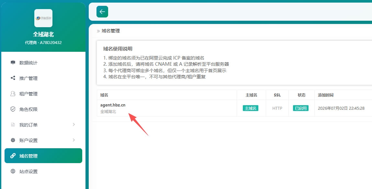Image resolution: width=372 pixels, height=189 pixels.
Task: Click the 2026年07月02日 22:45:28 timestamp
Action: (x=341, y=108)
